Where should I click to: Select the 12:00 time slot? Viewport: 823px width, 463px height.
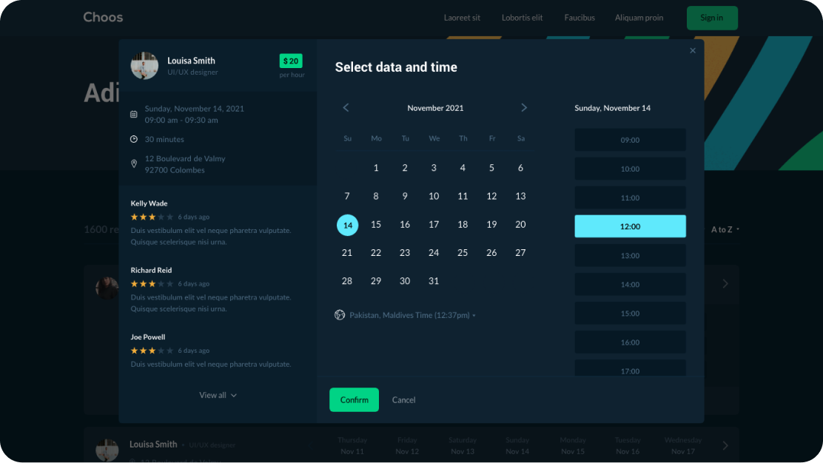click(630, 226)
